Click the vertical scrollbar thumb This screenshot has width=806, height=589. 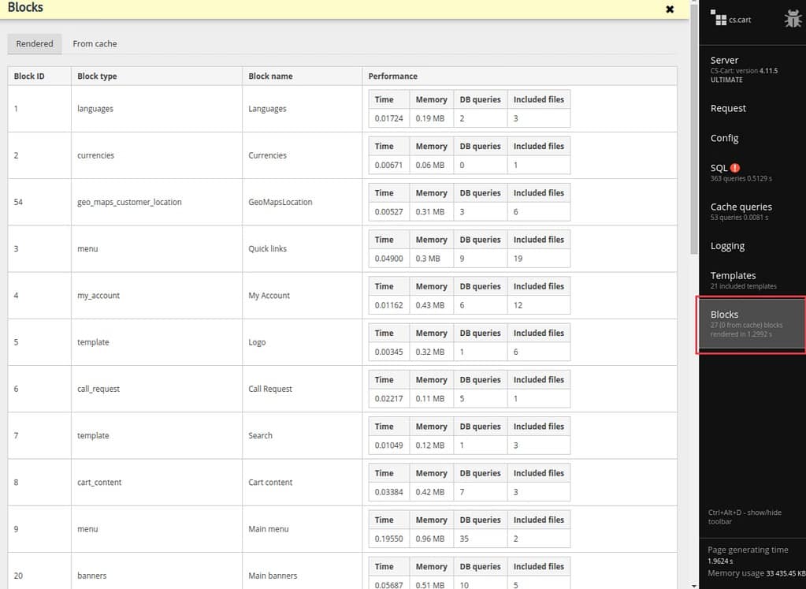click(x=694, y=128)
